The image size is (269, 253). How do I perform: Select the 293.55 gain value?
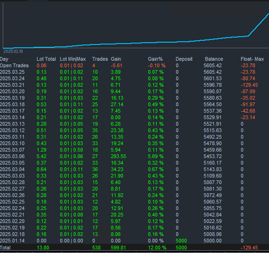point(118,156)
